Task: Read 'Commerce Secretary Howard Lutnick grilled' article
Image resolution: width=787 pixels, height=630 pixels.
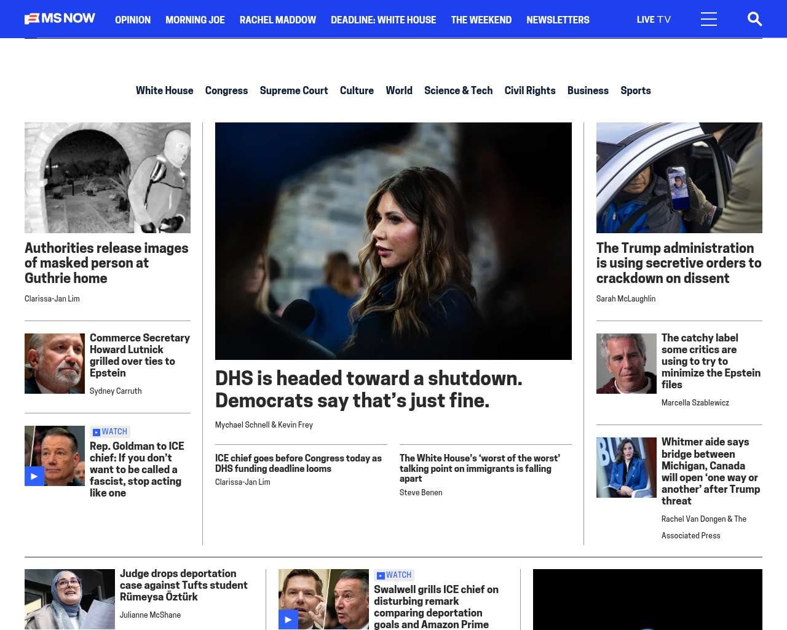Action: [140, 355]
